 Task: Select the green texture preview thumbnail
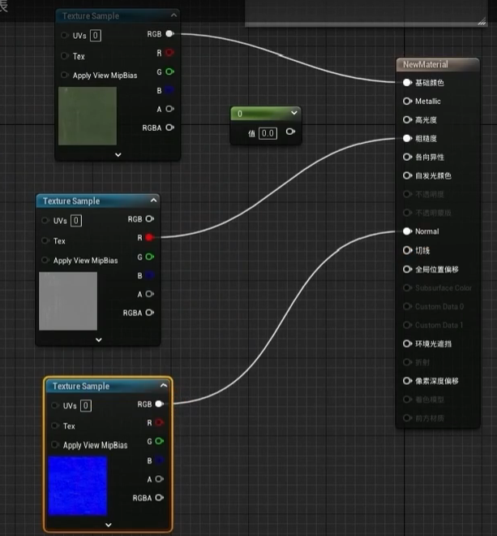(88, 116)
